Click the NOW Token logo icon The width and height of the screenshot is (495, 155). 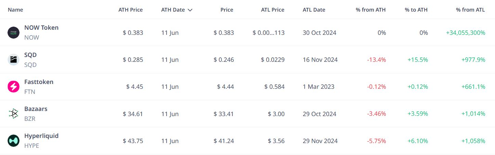[14, 33]
